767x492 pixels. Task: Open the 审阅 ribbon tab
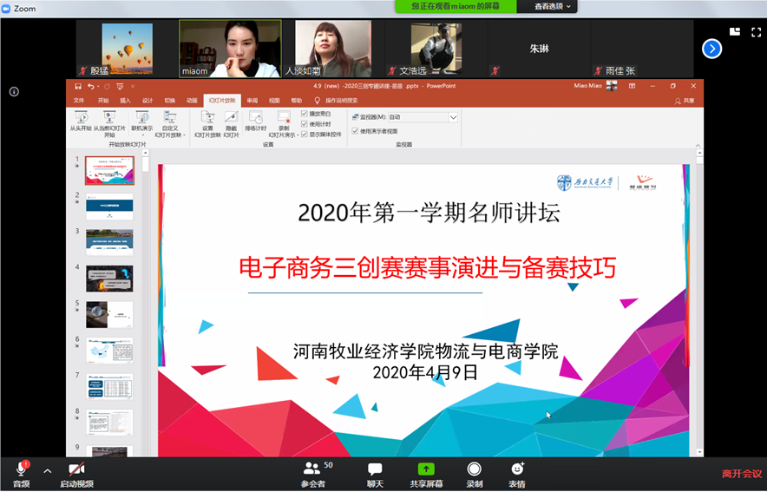tap(252, 101)
